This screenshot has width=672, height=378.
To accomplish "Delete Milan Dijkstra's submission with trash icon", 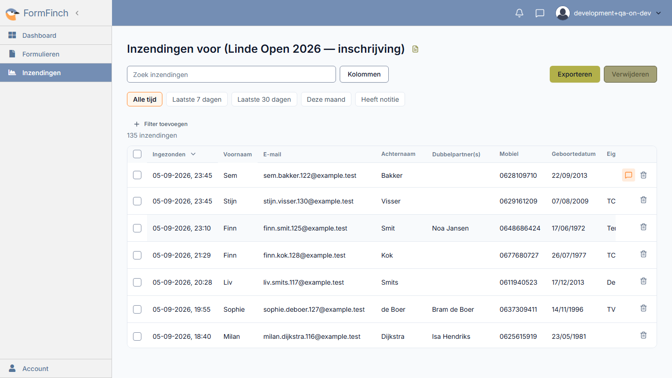I will tap(644, 335).
